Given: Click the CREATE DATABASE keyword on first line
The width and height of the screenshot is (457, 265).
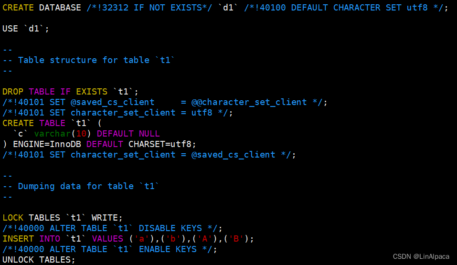Looking at the screenshot, I should coord(42,8).
